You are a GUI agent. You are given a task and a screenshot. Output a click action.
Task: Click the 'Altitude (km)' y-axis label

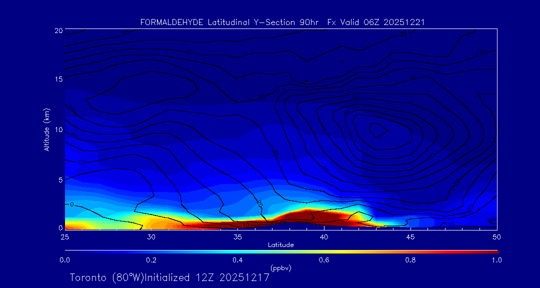pos(47,129)
